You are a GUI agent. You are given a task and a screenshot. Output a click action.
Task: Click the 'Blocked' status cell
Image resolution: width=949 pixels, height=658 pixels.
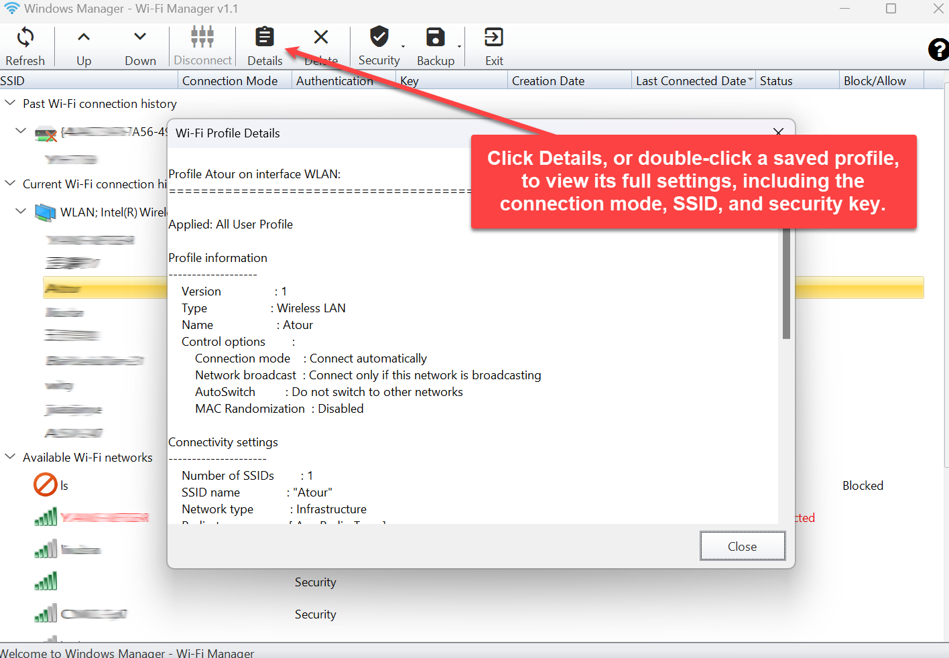click(863, 485)
